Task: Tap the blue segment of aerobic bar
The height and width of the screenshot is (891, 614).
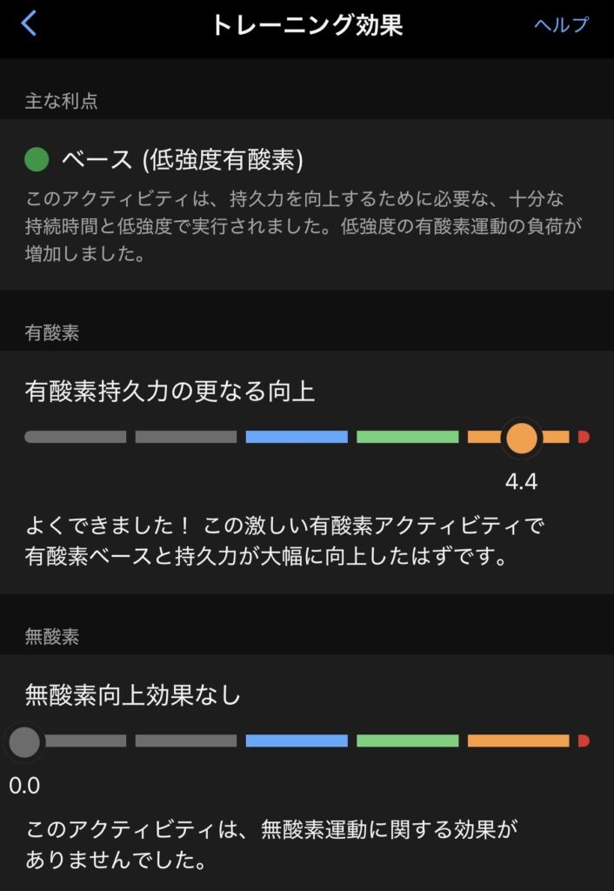Action: (x=296, y=437)
